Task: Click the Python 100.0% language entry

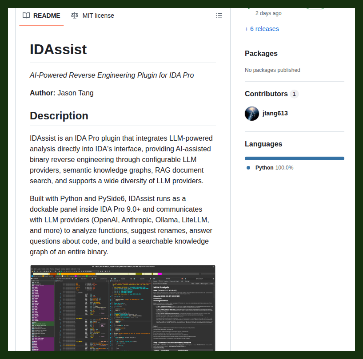Action: [274, 168]
